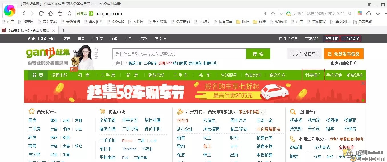Open a new tab with the plus button
Image resolution: width=387 pixels, height=162 pixels.
[63, 30]
